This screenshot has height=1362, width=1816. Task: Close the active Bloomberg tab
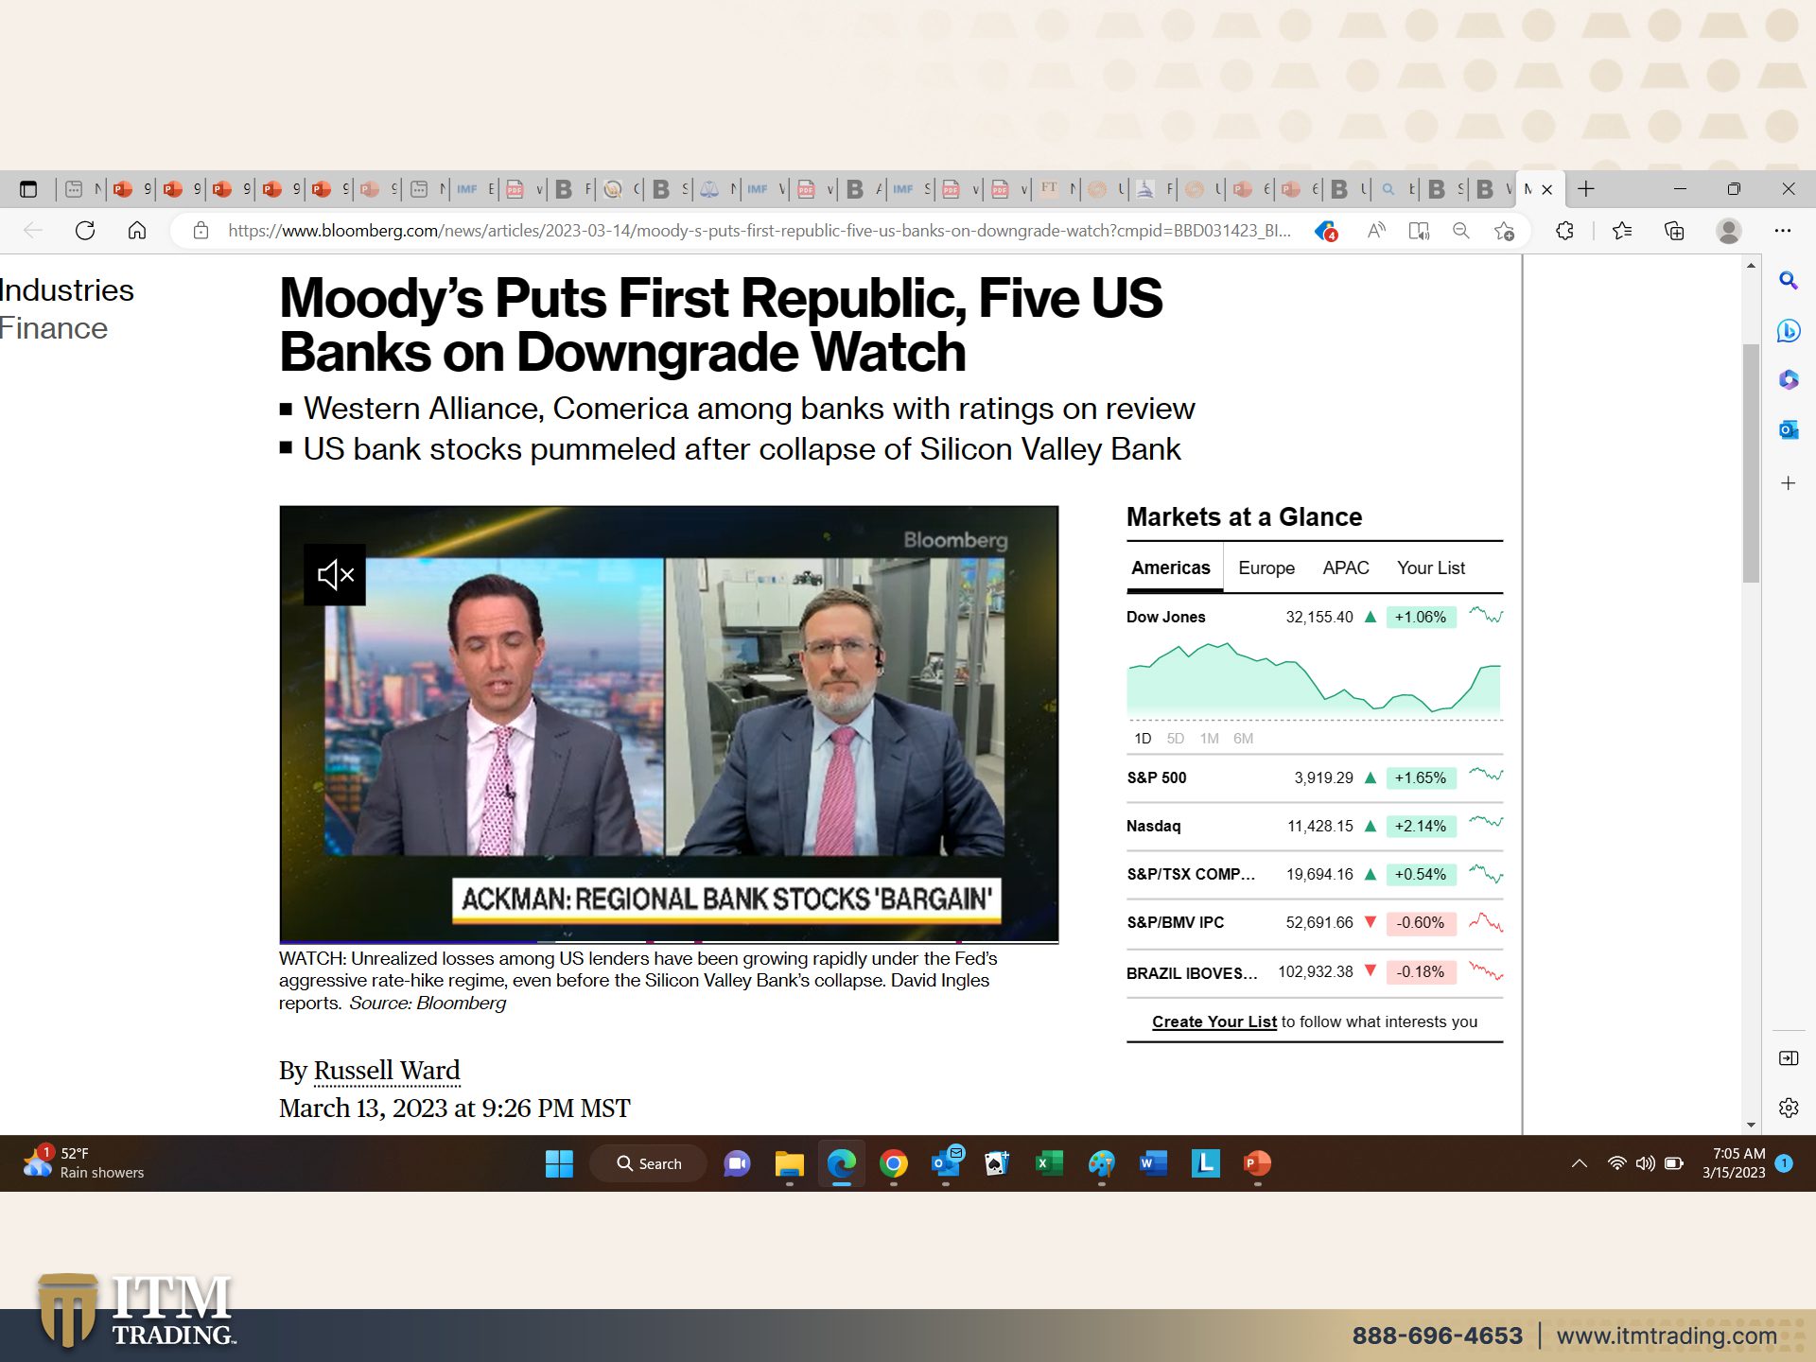pos(1547,189)
